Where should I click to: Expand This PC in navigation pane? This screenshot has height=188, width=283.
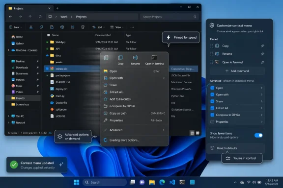pyautogui.click(x=8, y=116)
